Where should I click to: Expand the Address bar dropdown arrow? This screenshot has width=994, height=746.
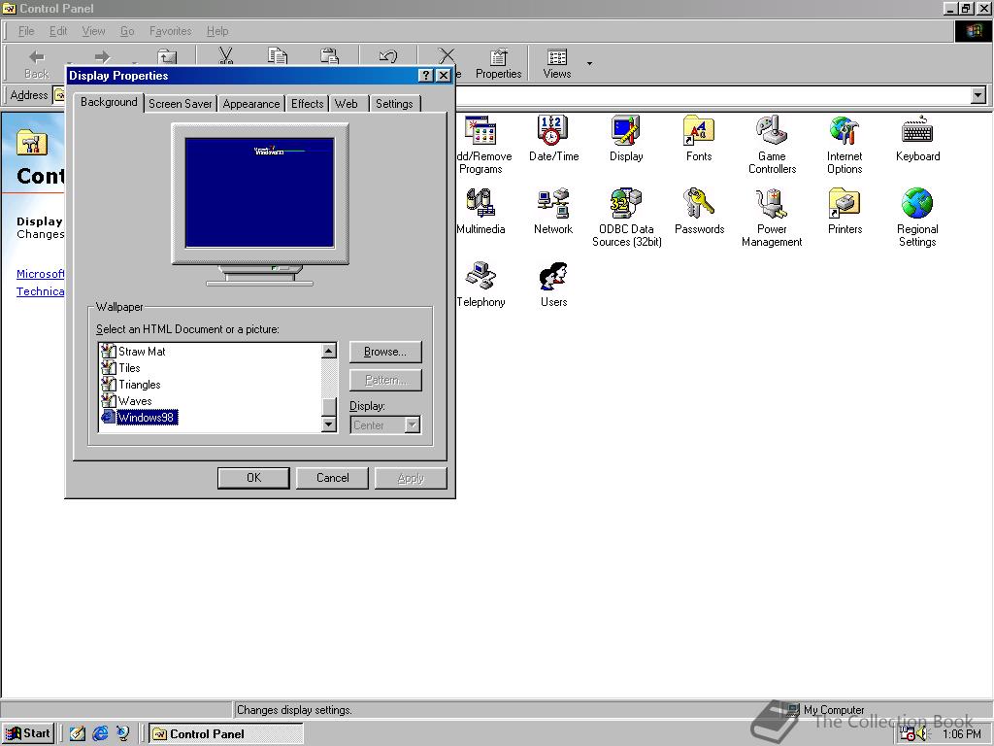978,95
